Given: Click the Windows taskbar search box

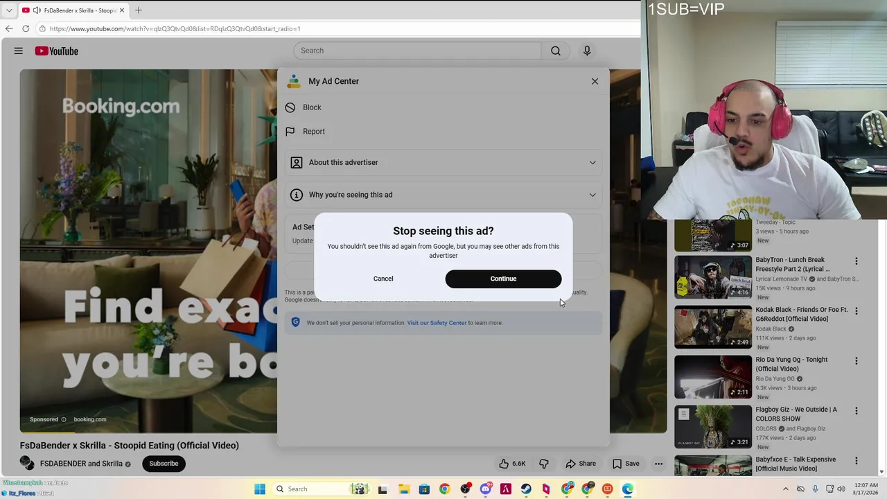Looking at the screenshot, I should pos(320,489).
